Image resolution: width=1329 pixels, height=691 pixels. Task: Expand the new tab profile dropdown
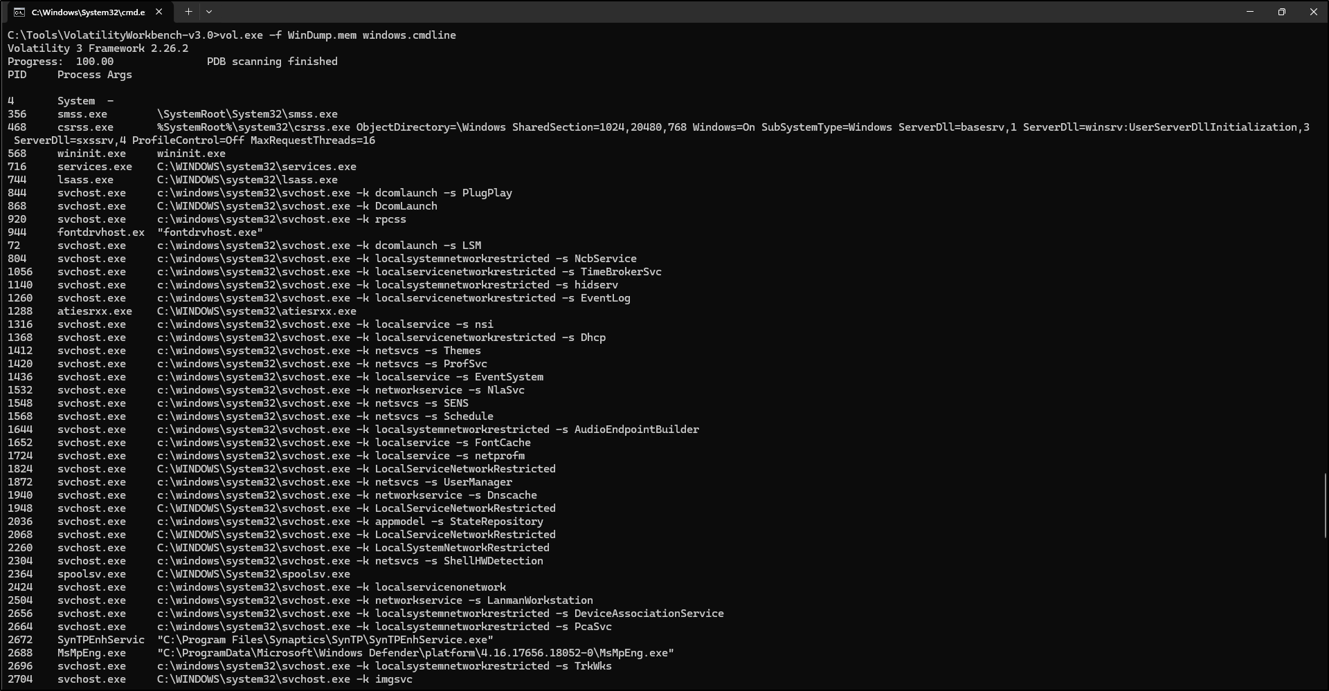click(209, 12)
